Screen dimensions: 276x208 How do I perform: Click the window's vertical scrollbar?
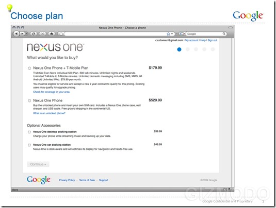click(233, 112)
